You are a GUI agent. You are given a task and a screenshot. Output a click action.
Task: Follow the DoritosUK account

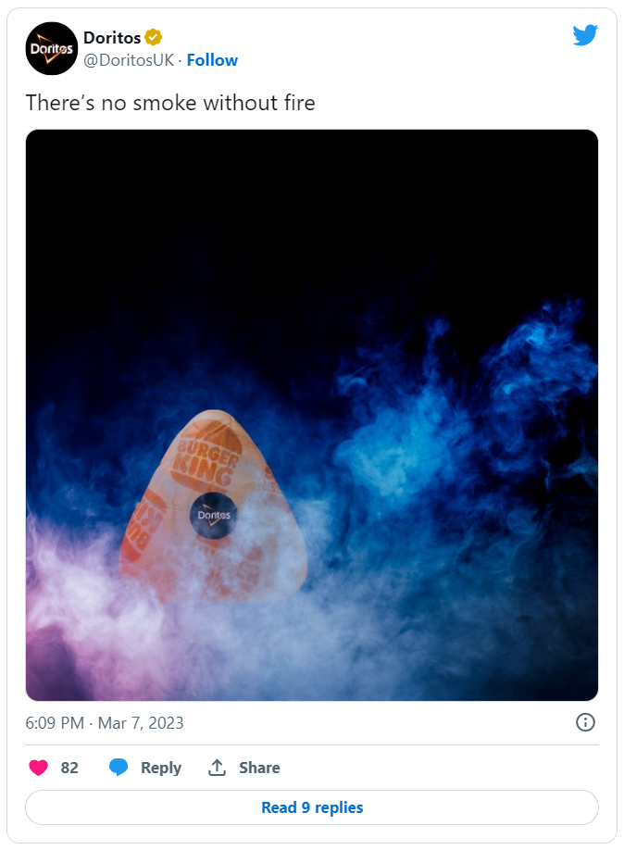pyautogui.click(x=212, y=60)
